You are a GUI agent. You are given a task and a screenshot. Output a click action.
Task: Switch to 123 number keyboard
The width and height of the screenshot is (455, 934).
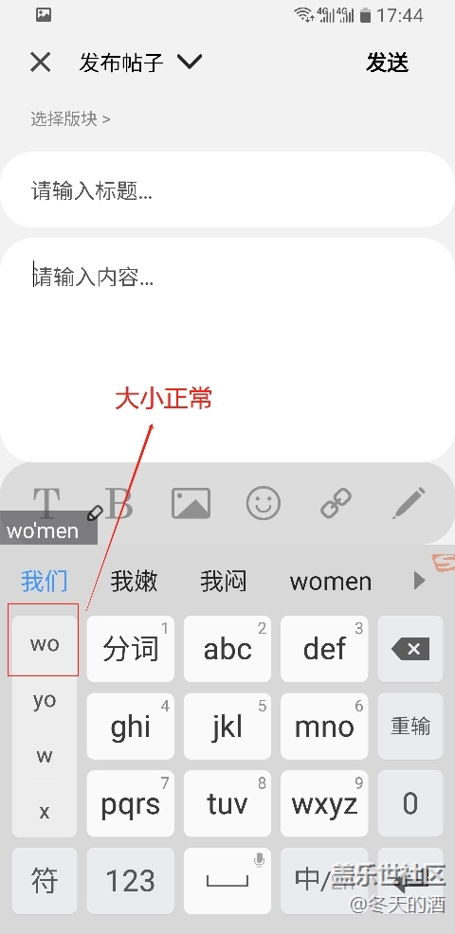point(131,880)
